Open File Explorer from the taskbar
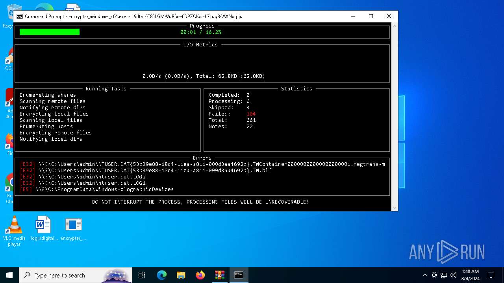This screenshot has height=283, width=504. [x=181, y=275]
